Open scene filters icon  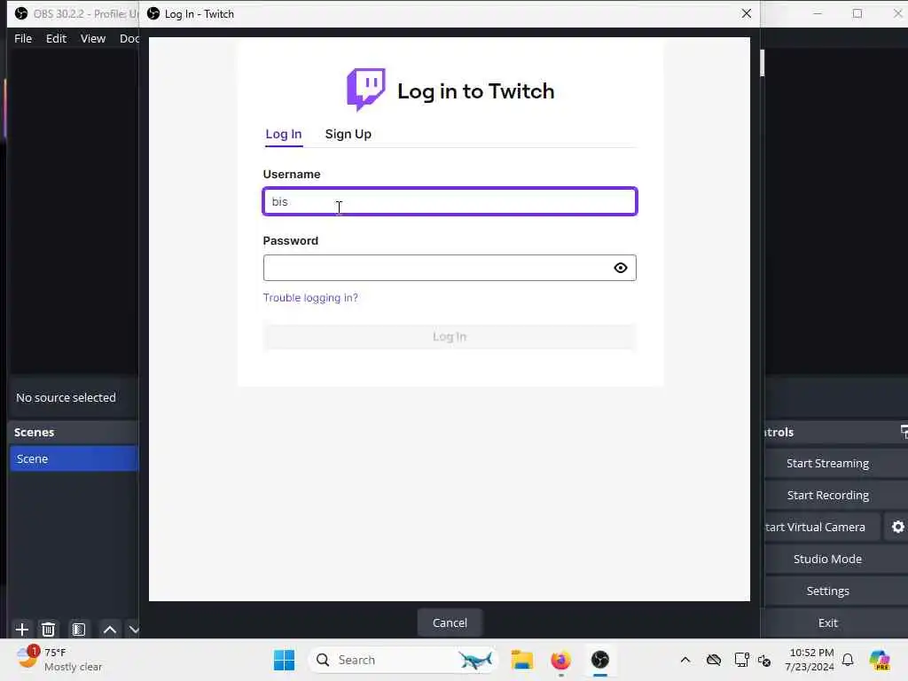[79, 629]
